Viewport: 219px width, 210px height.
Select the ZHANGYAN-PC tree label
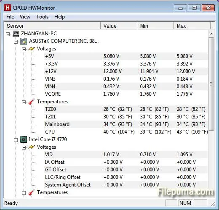(39, 34)
